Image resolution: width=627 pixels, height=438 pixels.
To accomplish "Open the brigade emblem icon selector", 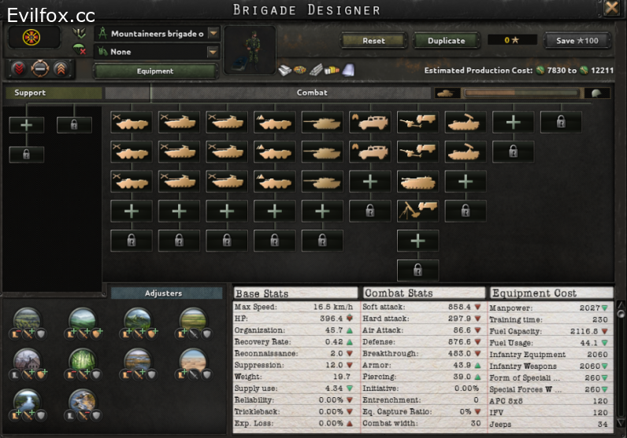I will (34, 37).
